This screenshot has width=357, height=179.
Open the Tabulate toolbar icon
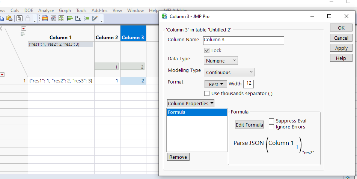pyautogui.click(x=53, y=18)
